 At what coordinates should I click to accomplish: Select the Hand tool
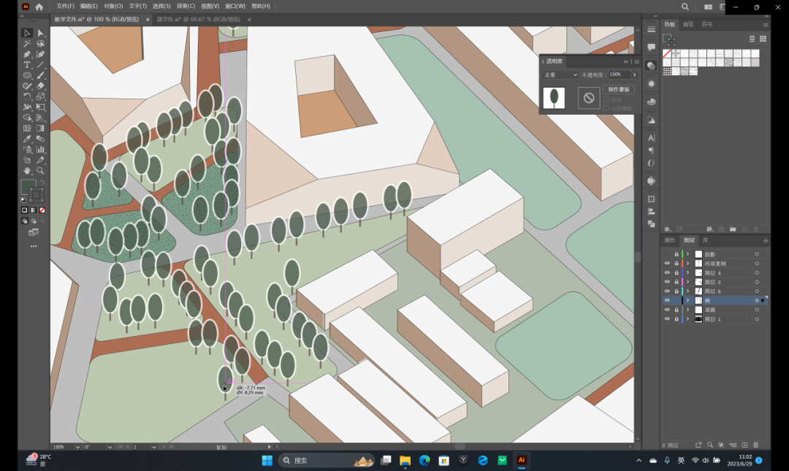[x=27, y=171]
